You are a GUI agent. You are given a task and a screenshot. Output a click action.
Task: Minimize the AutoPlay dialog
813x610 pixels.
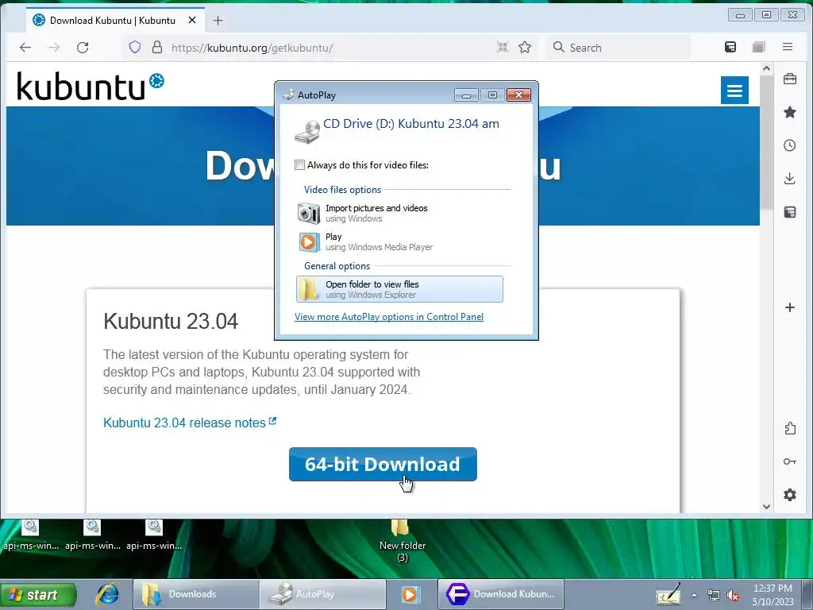[x=466, y=95]
